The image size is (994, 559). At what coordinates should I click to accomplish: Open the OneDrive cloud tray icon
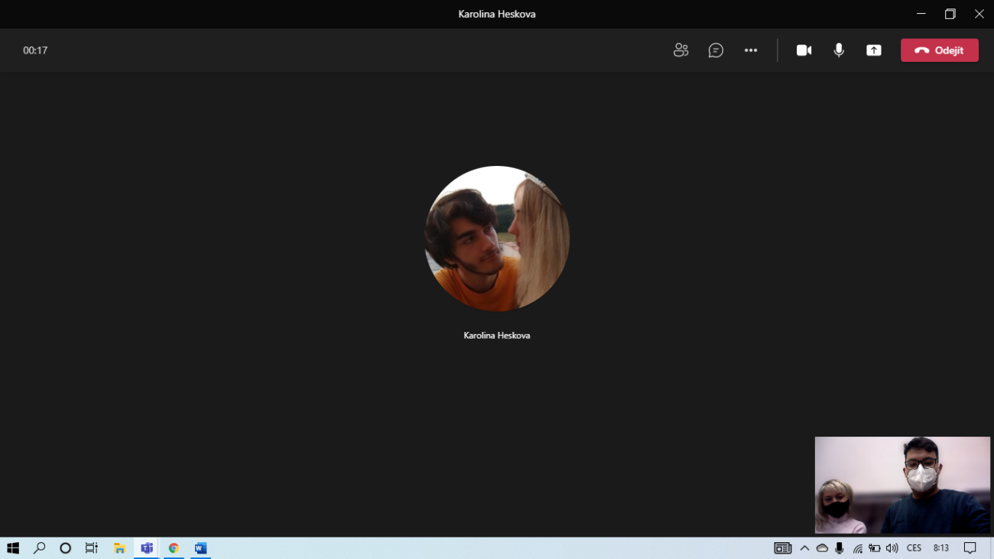point(822,548)
